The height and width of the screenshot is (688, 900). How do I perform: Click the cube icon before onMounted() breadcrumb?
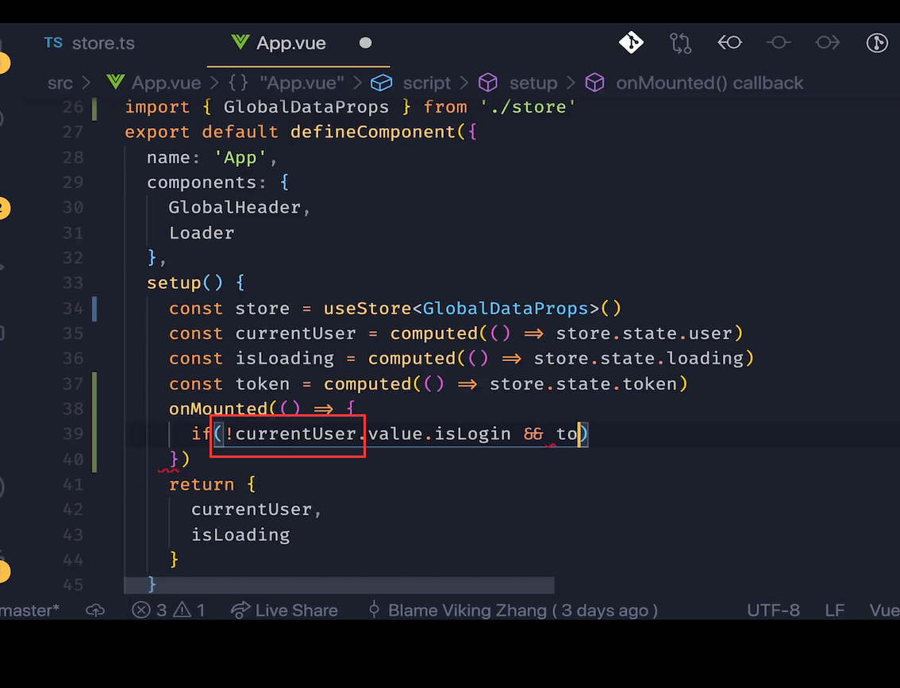click(594, 83)
